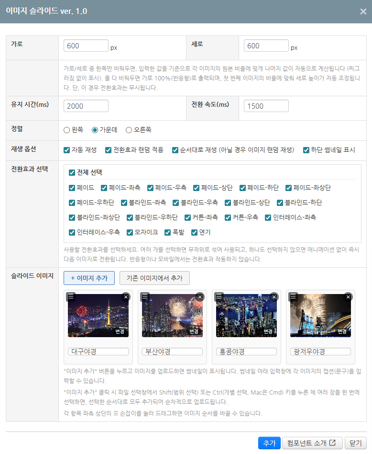
Task: Edit the 홍콩야경 caption field
Action: (x=247, y=352)
